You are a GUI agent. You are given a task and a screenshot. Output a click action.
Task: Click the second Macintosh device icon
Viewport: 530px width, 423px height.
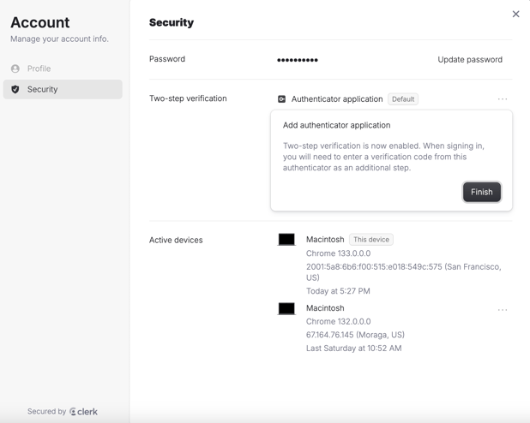coord(286,308)
